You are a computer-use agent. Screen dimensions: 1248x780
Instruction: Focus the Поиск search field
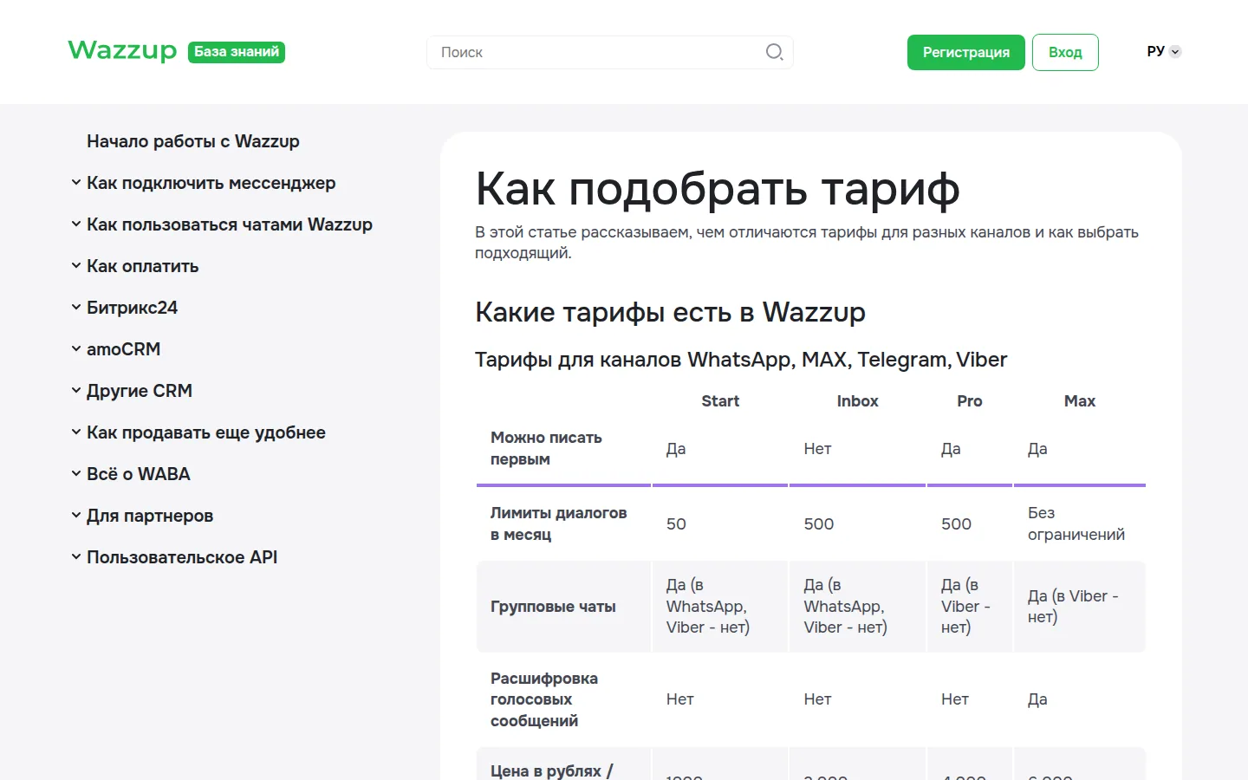tap(610, 52)
